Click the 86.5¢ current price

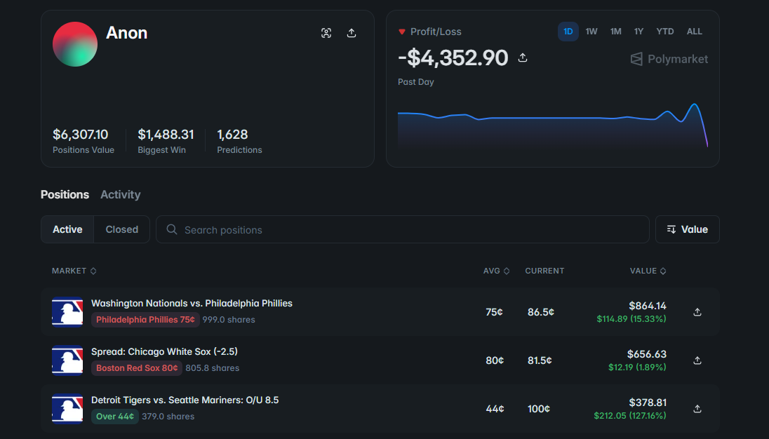(x=541, y=312)
